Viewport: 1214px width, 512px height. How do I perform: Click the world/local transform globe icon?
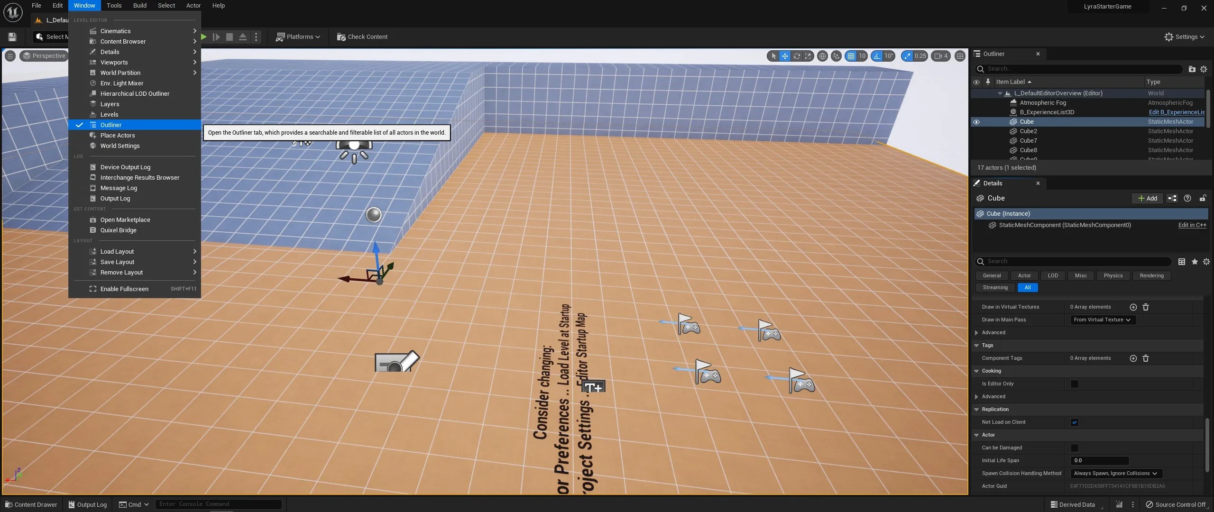click(823, 56)
